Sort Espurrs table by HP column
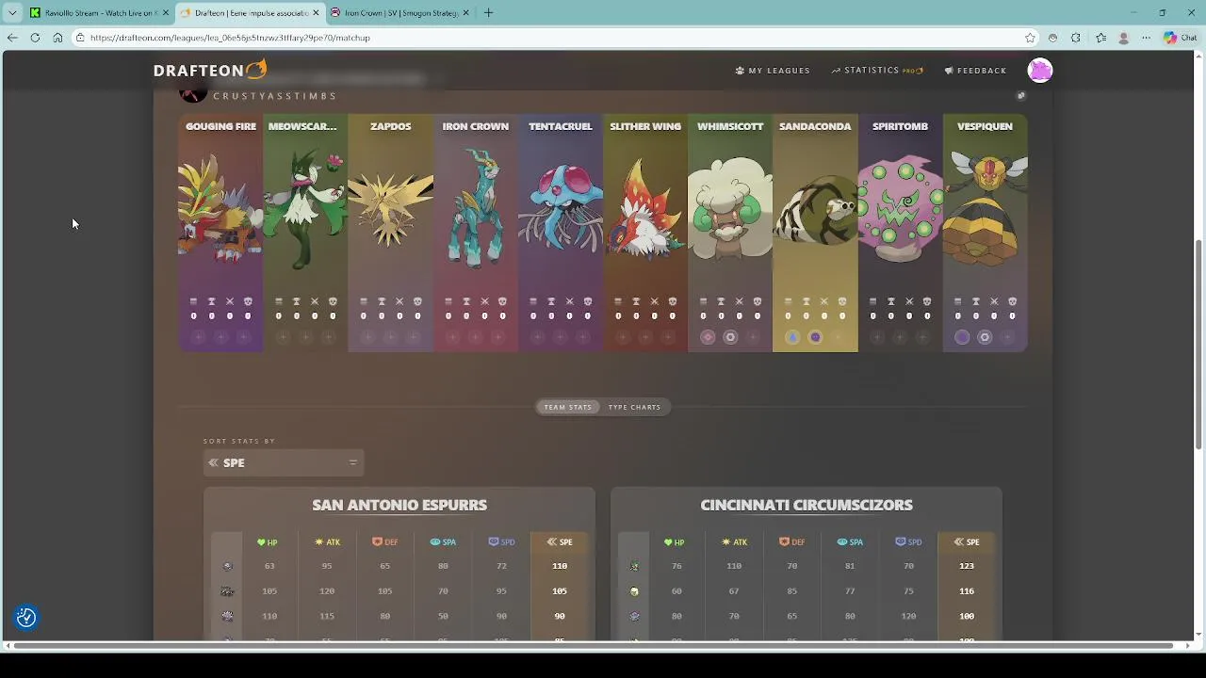The height and width of the screenshot is (678, 1206). point(268,542)
